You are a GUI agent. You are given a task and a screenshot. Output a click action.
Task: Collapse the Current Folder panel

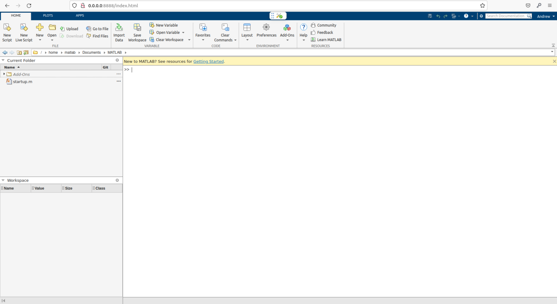pos(3,60)
